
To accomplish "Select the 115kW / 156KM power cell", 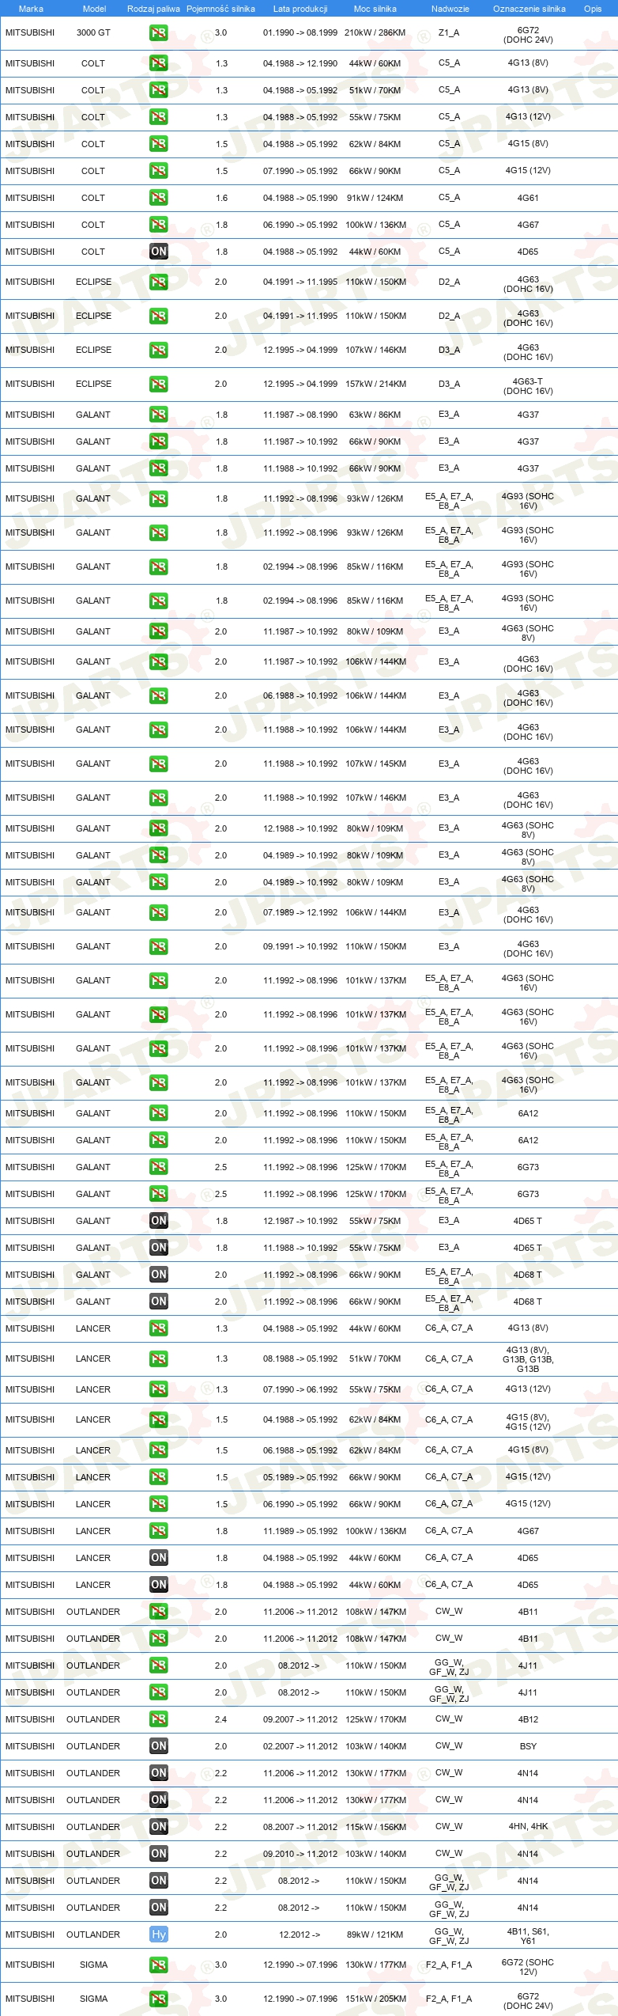I will pos(375,1826).
